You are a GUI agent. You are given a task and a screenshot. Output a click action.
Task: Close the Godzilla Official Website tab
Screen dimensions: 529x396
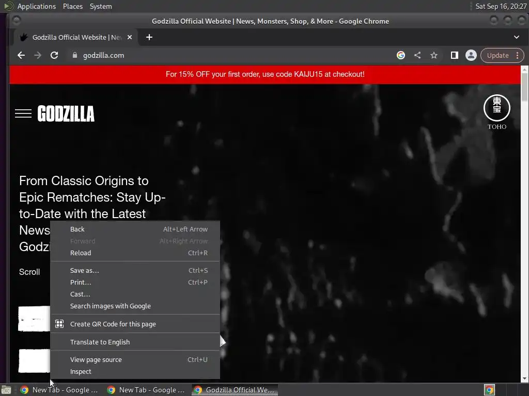[x=130, y=37]
